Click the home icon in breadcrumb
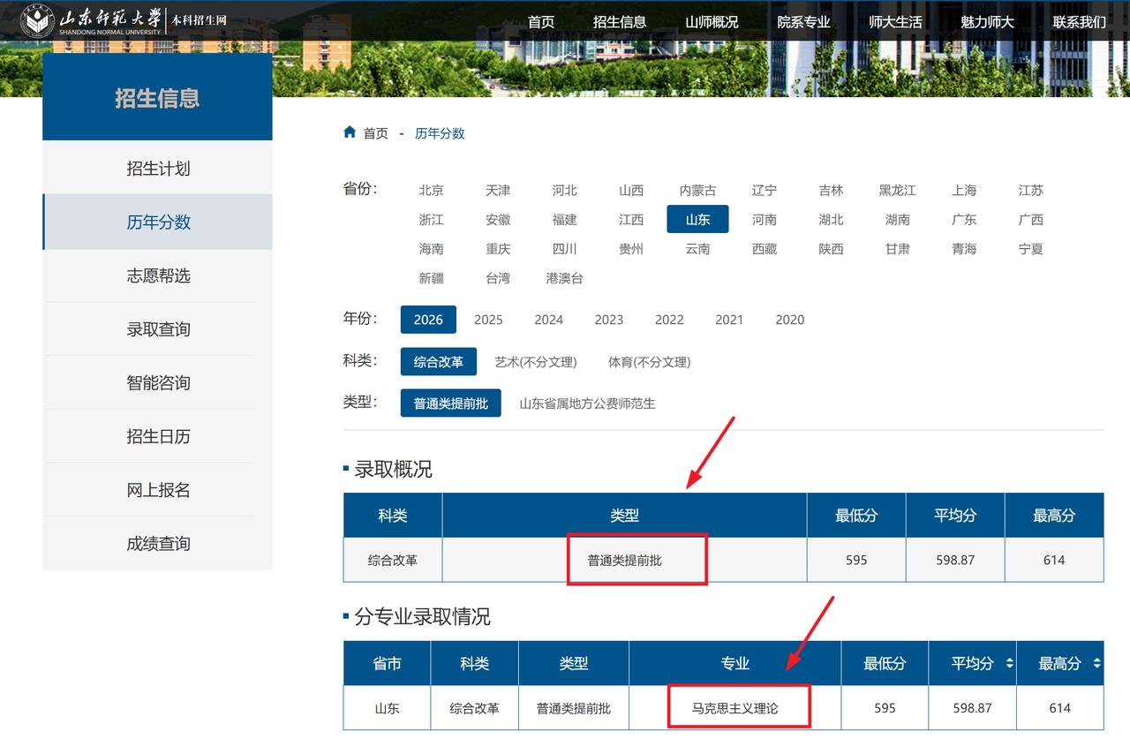This screenshot has height=754, width=1130. [350, 132]
